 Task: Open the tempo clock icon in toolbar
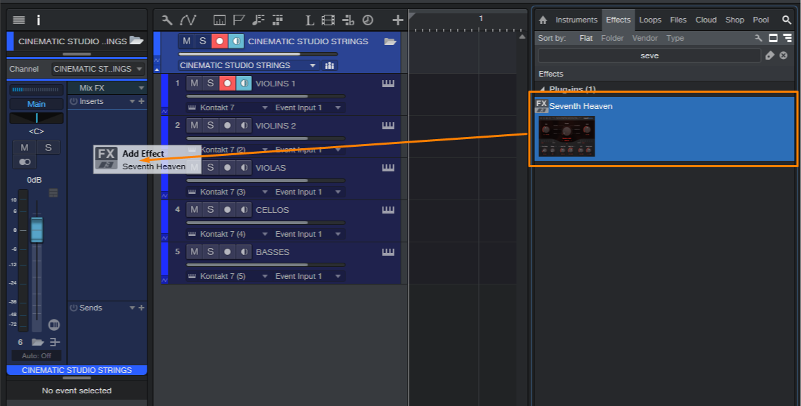367,20
